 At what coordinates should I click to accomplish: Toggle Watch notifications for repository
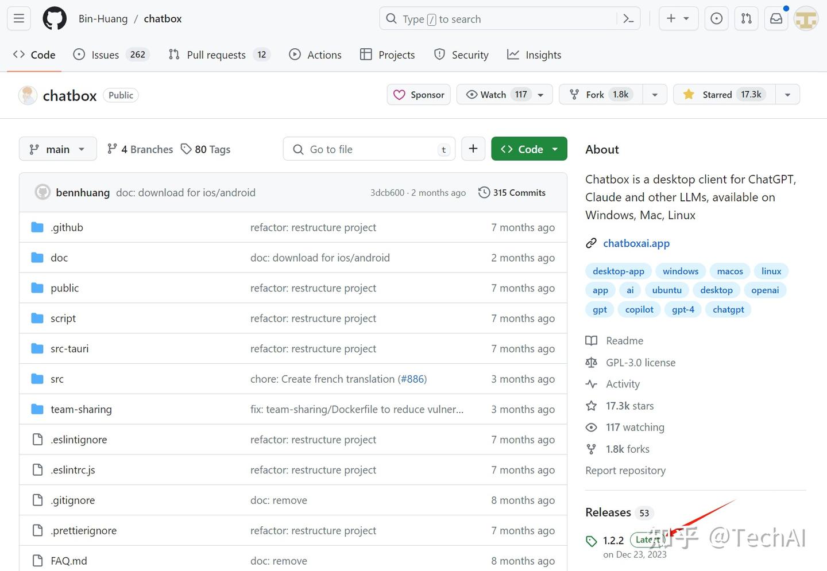tap(497, 95)
